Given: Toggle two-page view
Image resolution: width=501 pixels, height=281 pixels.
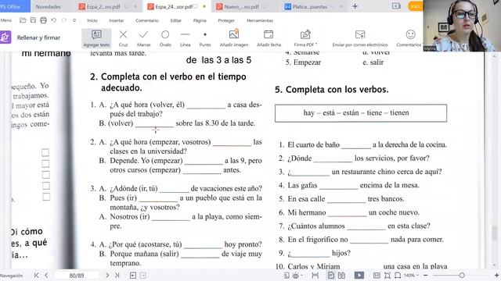Looking at the screenshot, I should point(341,276).
